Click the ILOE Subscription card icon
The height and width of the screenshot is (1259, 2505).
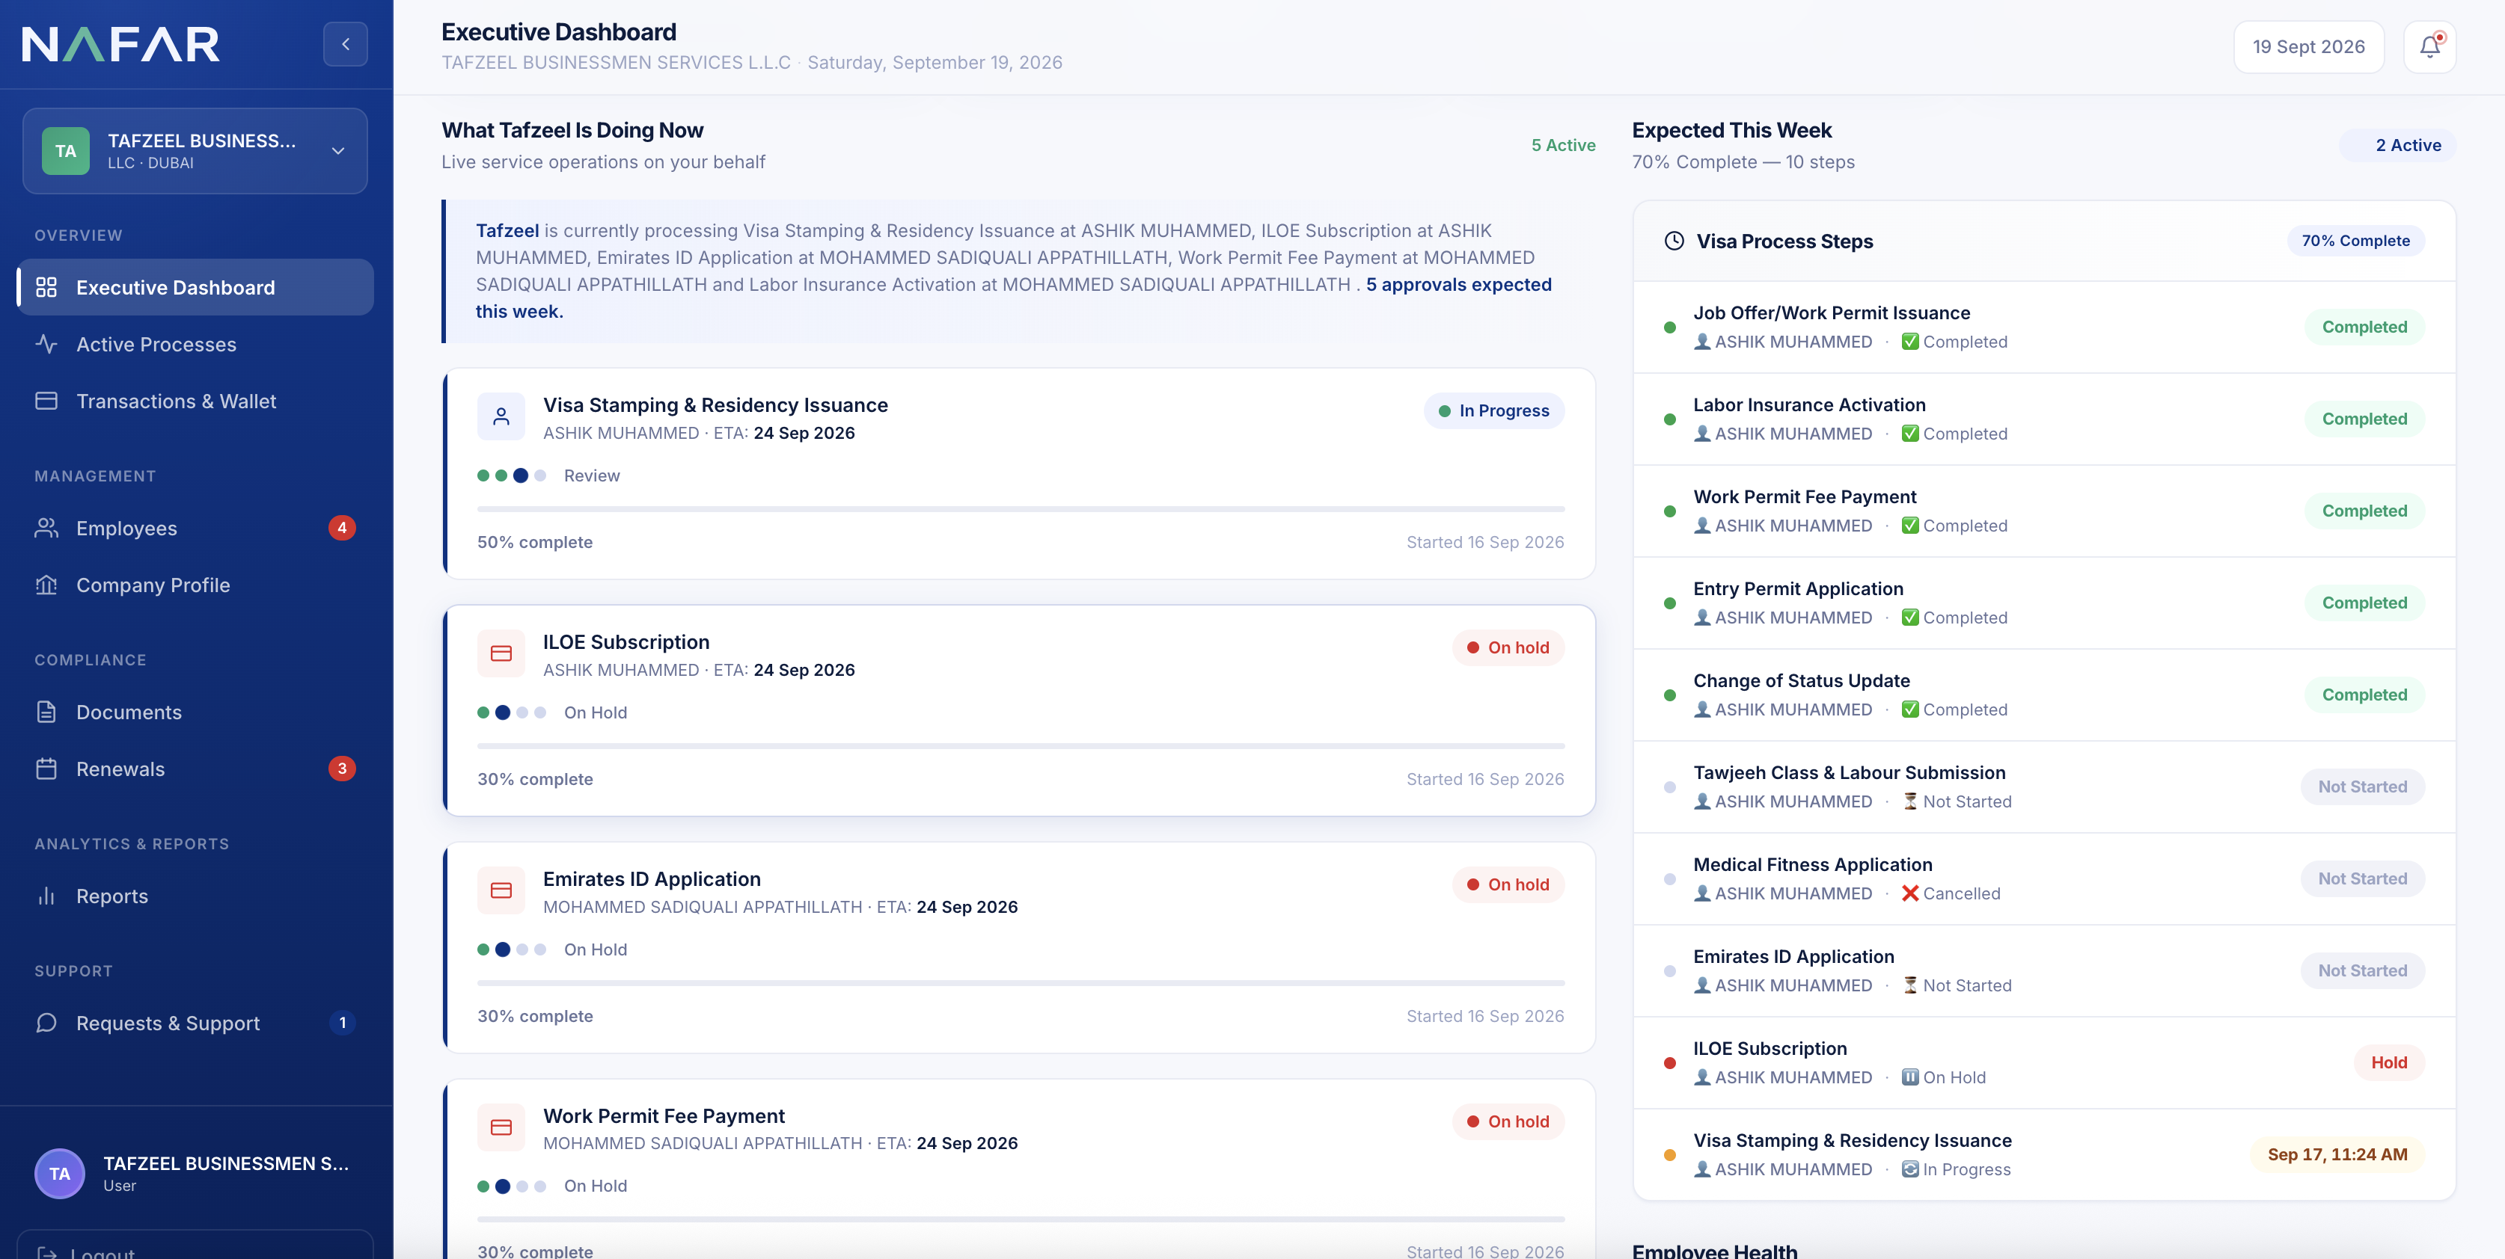tap(501, 653)
